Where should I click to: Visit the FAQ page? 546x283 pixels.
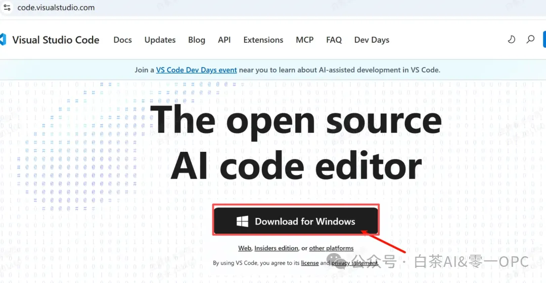pos(334,40)
